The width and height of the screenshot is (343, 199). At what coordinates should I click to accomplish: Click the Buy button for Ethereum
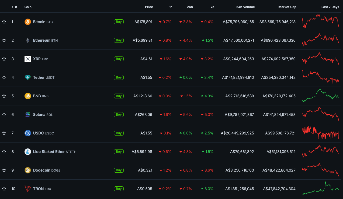pos(119,40)
